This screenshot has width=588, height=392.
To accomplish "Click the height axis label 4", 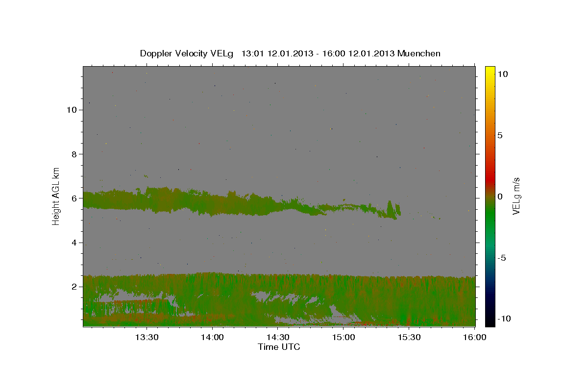I will (74, 243).
